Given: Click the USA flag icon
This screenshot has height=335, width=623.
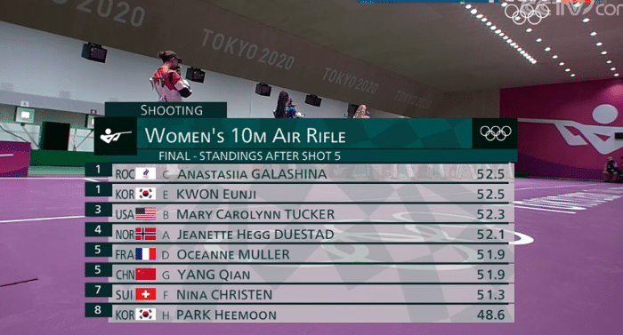Looking at the screenshot, I should [146, 214].
